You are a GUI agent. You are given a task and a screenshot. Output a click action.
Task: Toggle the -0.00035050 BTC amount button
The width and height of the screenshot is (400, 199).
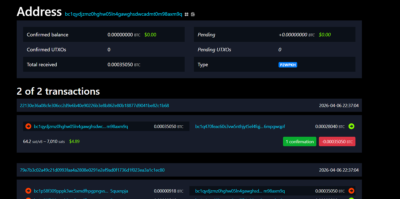(x=337, y=142)
